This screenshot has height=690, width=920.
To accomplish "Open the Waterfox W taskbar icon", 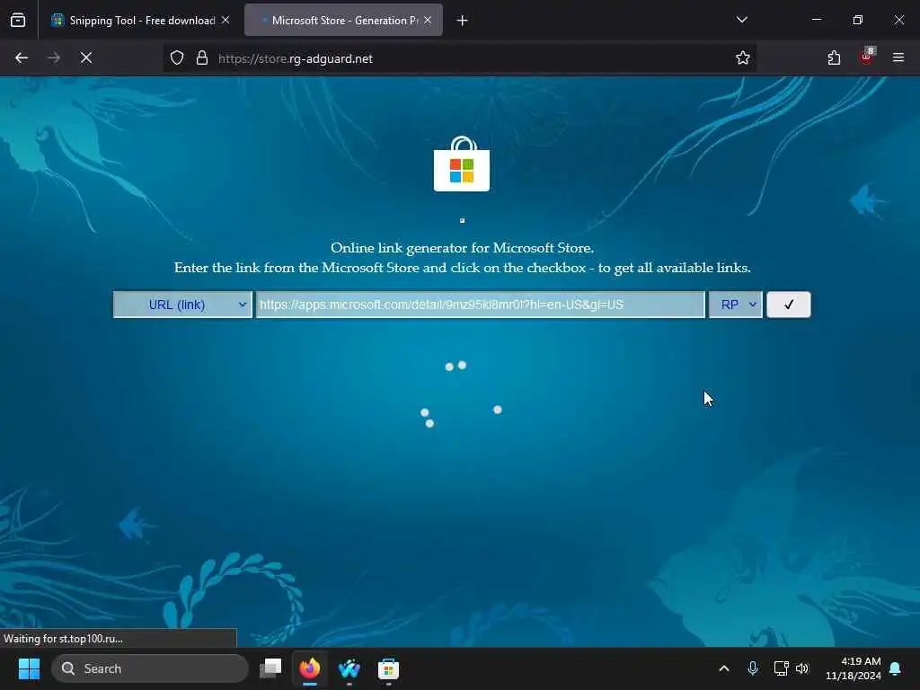I will (349, 668).
